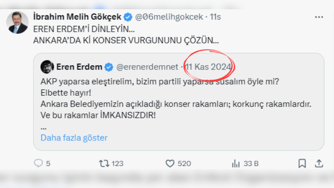334x188 pixels.
Task: Open the view analytics bar-chart icon
Action: (235, 163)
